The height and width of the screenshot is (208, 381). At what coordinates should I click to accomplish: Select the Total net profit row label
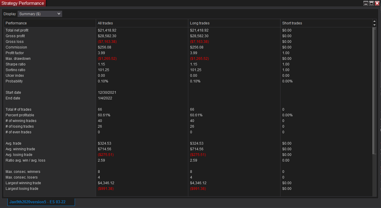[x=17, y=30]
